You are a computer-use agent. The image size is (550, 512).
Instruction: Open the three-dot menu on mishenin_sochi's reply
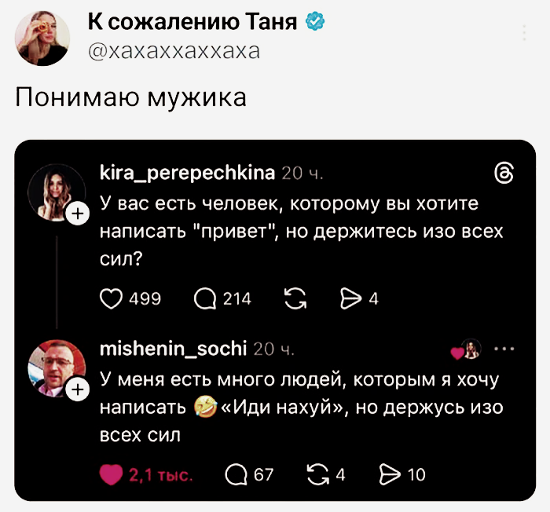tap(504, 349)
